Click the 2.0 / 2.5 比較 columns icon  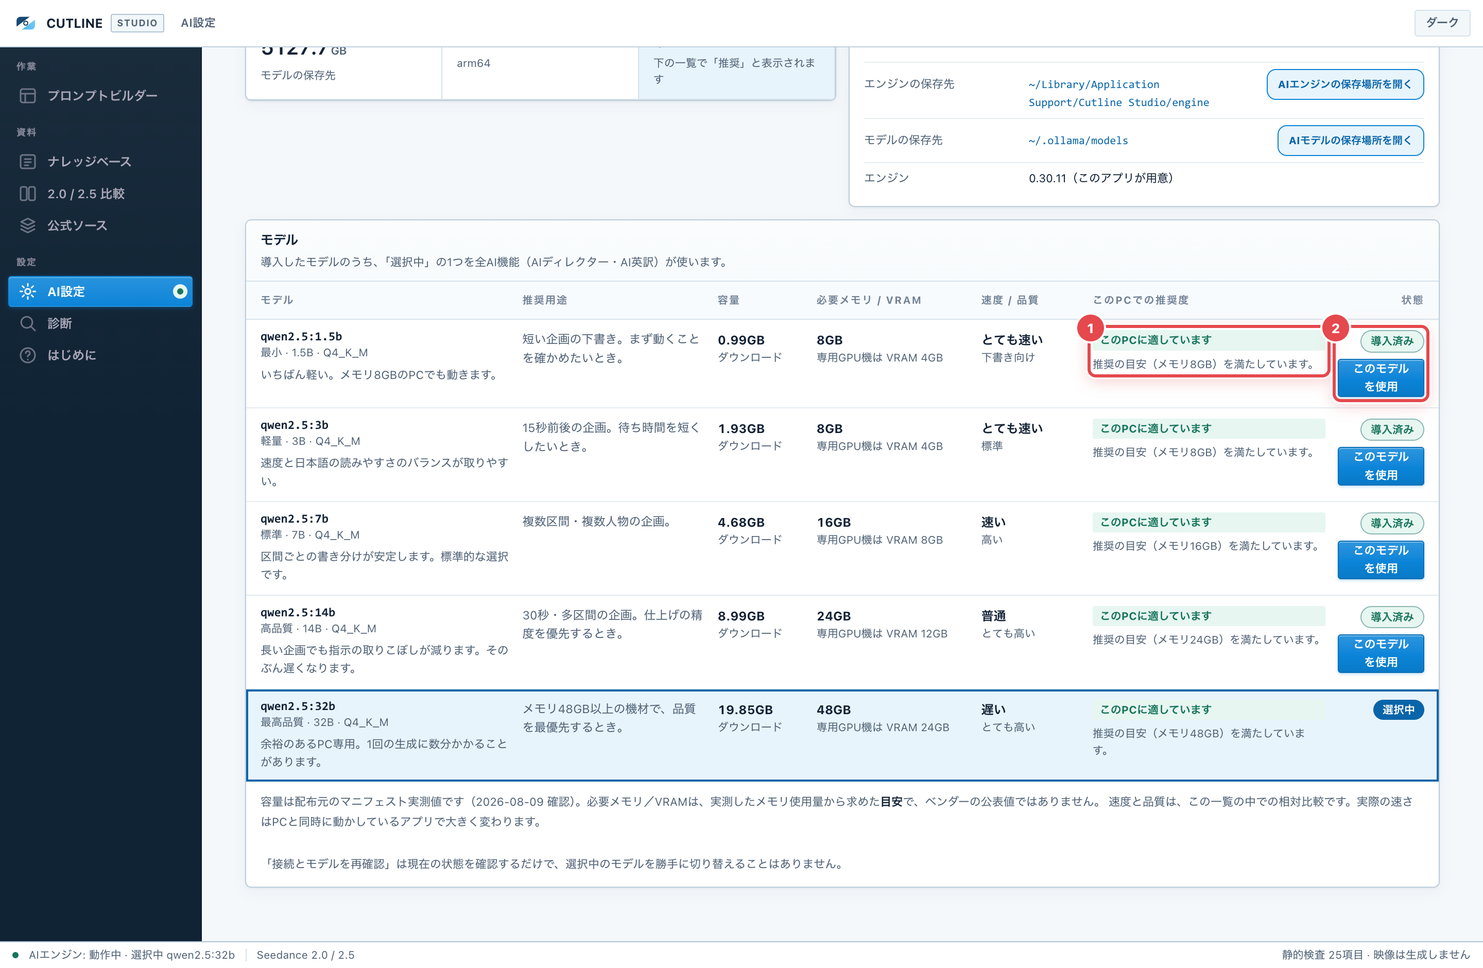click(27, 193)
